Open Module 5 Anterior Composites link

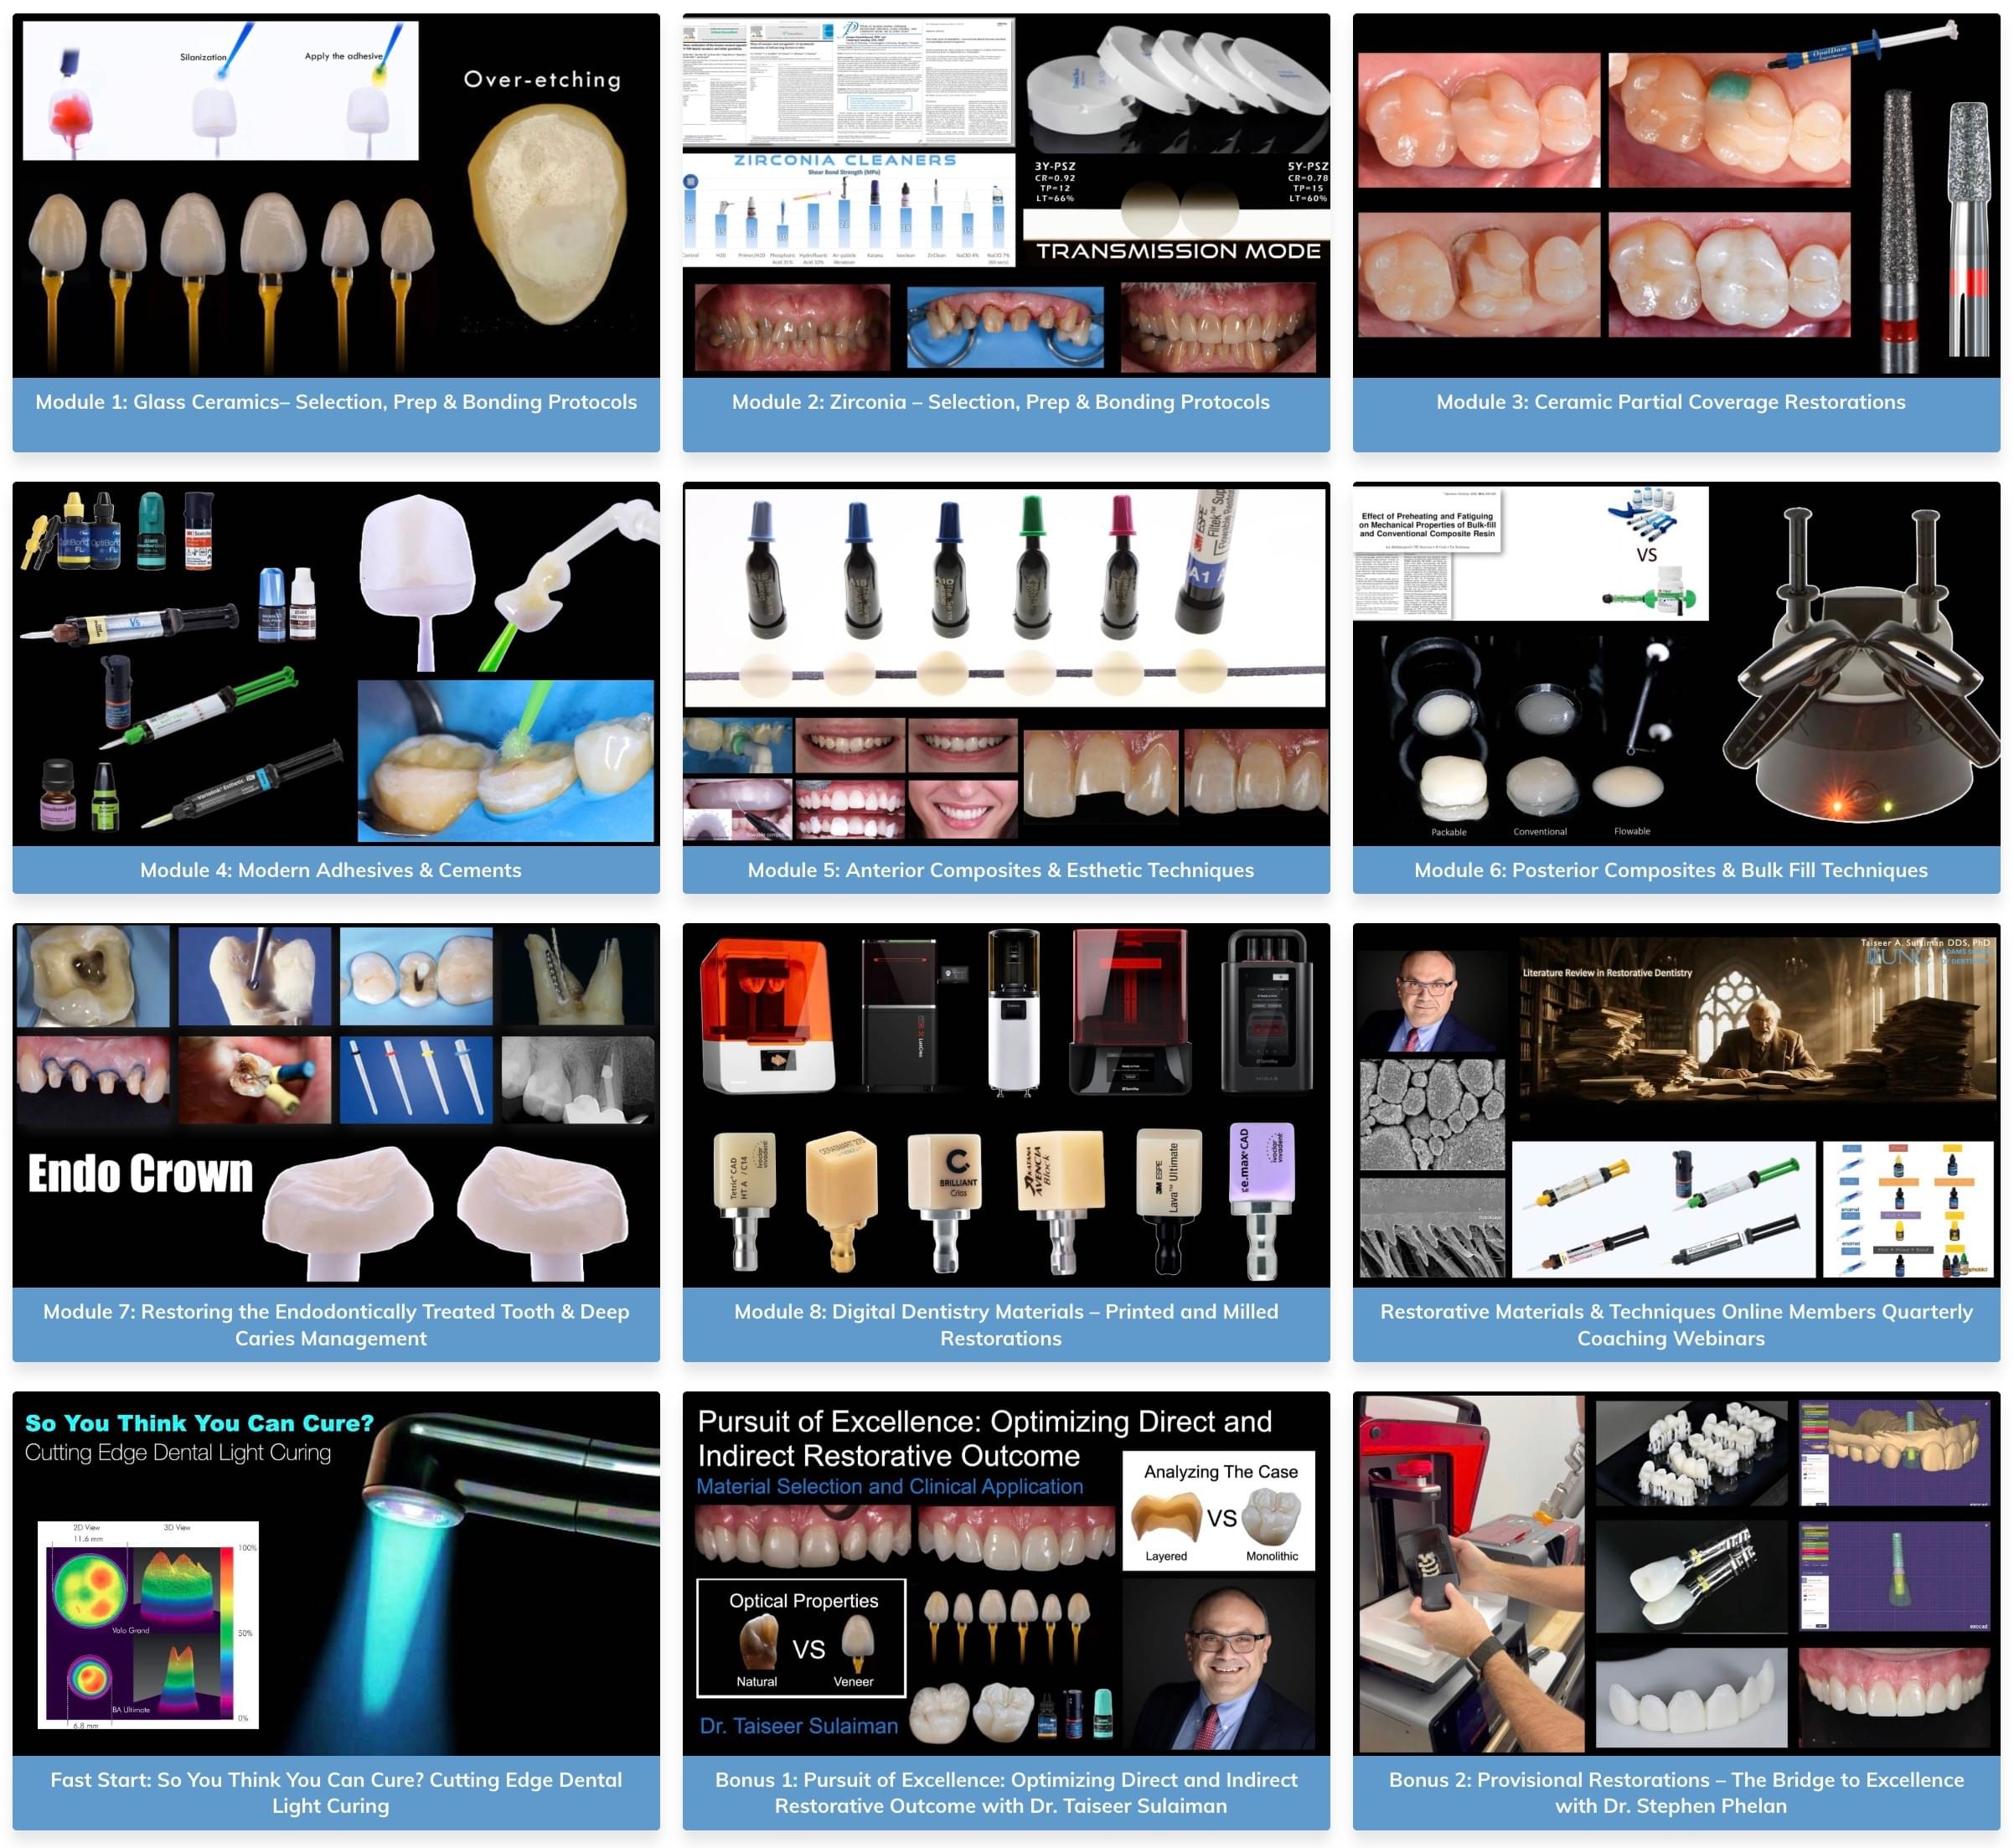1001,870
